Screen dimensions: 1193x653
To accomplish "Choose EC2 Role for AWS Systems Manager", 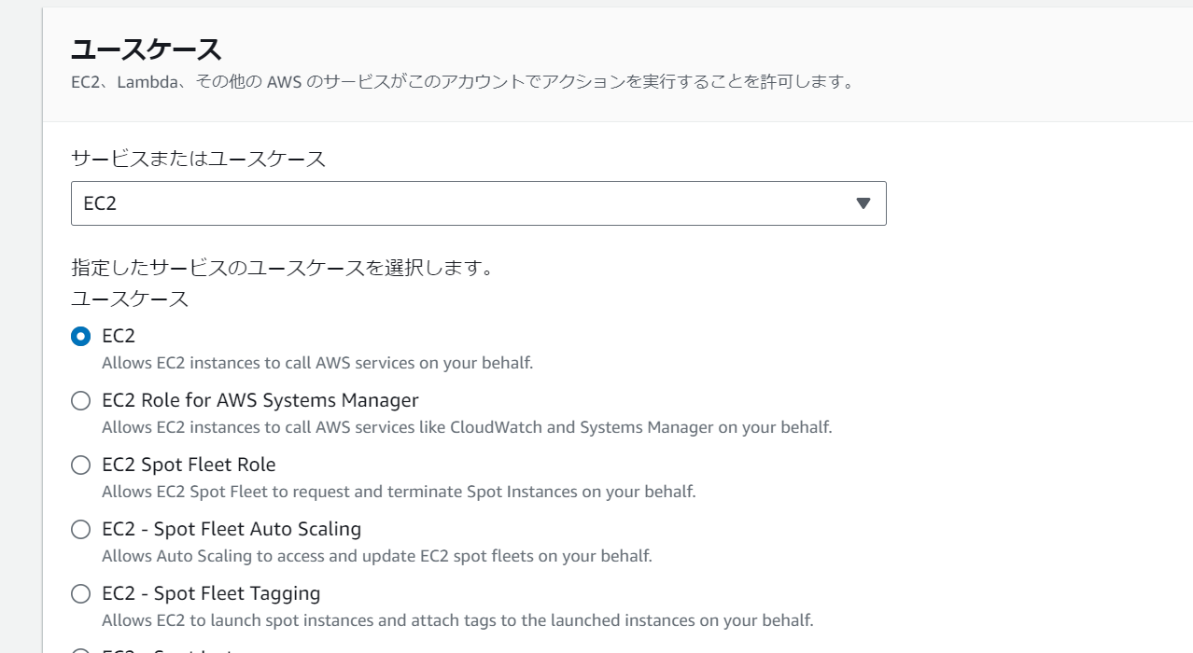I will point(80,400).
